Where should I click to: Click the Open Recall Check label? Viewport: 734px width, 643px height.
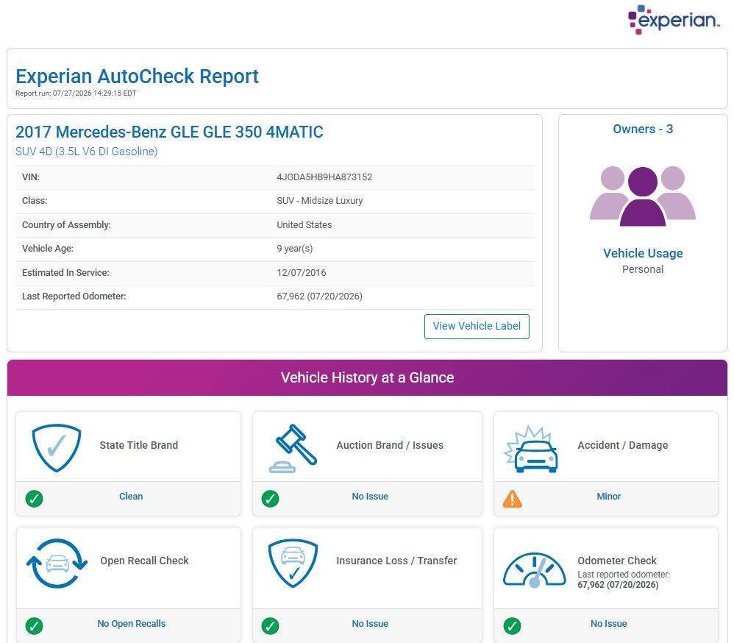pyautogui.click(x=145, y=561)
